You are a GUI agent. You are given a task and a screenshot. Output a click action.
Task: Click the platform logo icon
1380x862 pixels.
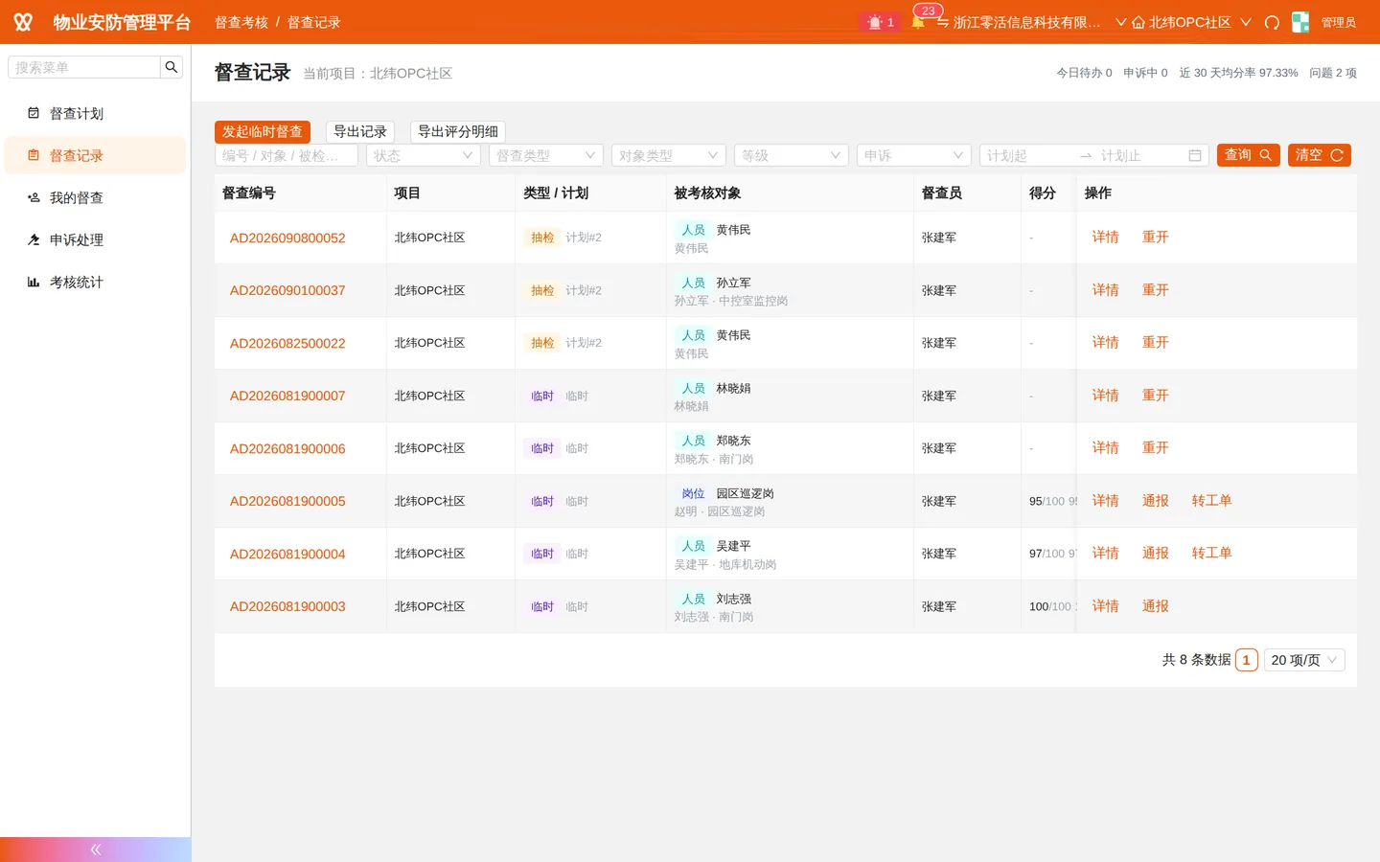pyautogui.click(x=23, y=22)
